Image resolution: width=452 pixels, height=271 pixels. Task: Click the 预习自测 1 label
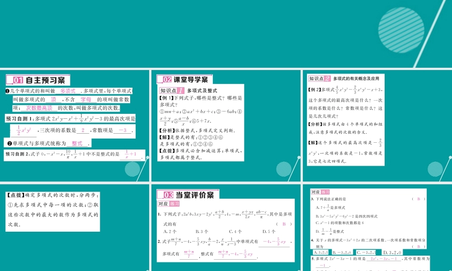coord(20,119)
